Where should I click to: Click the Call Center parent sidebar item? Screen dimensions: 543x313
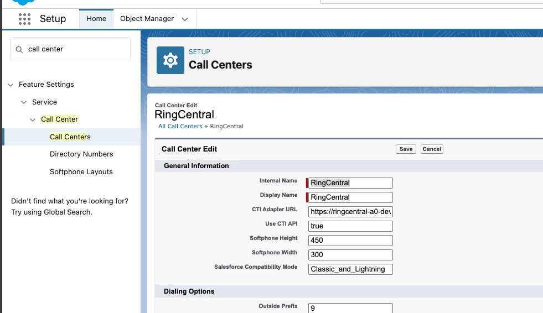(59, 119)
